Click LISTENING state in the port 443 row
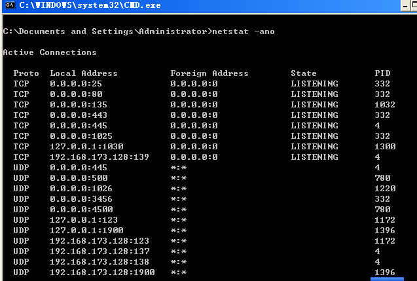The width and height of the screenshot is (417, 281). pos(315,115)
